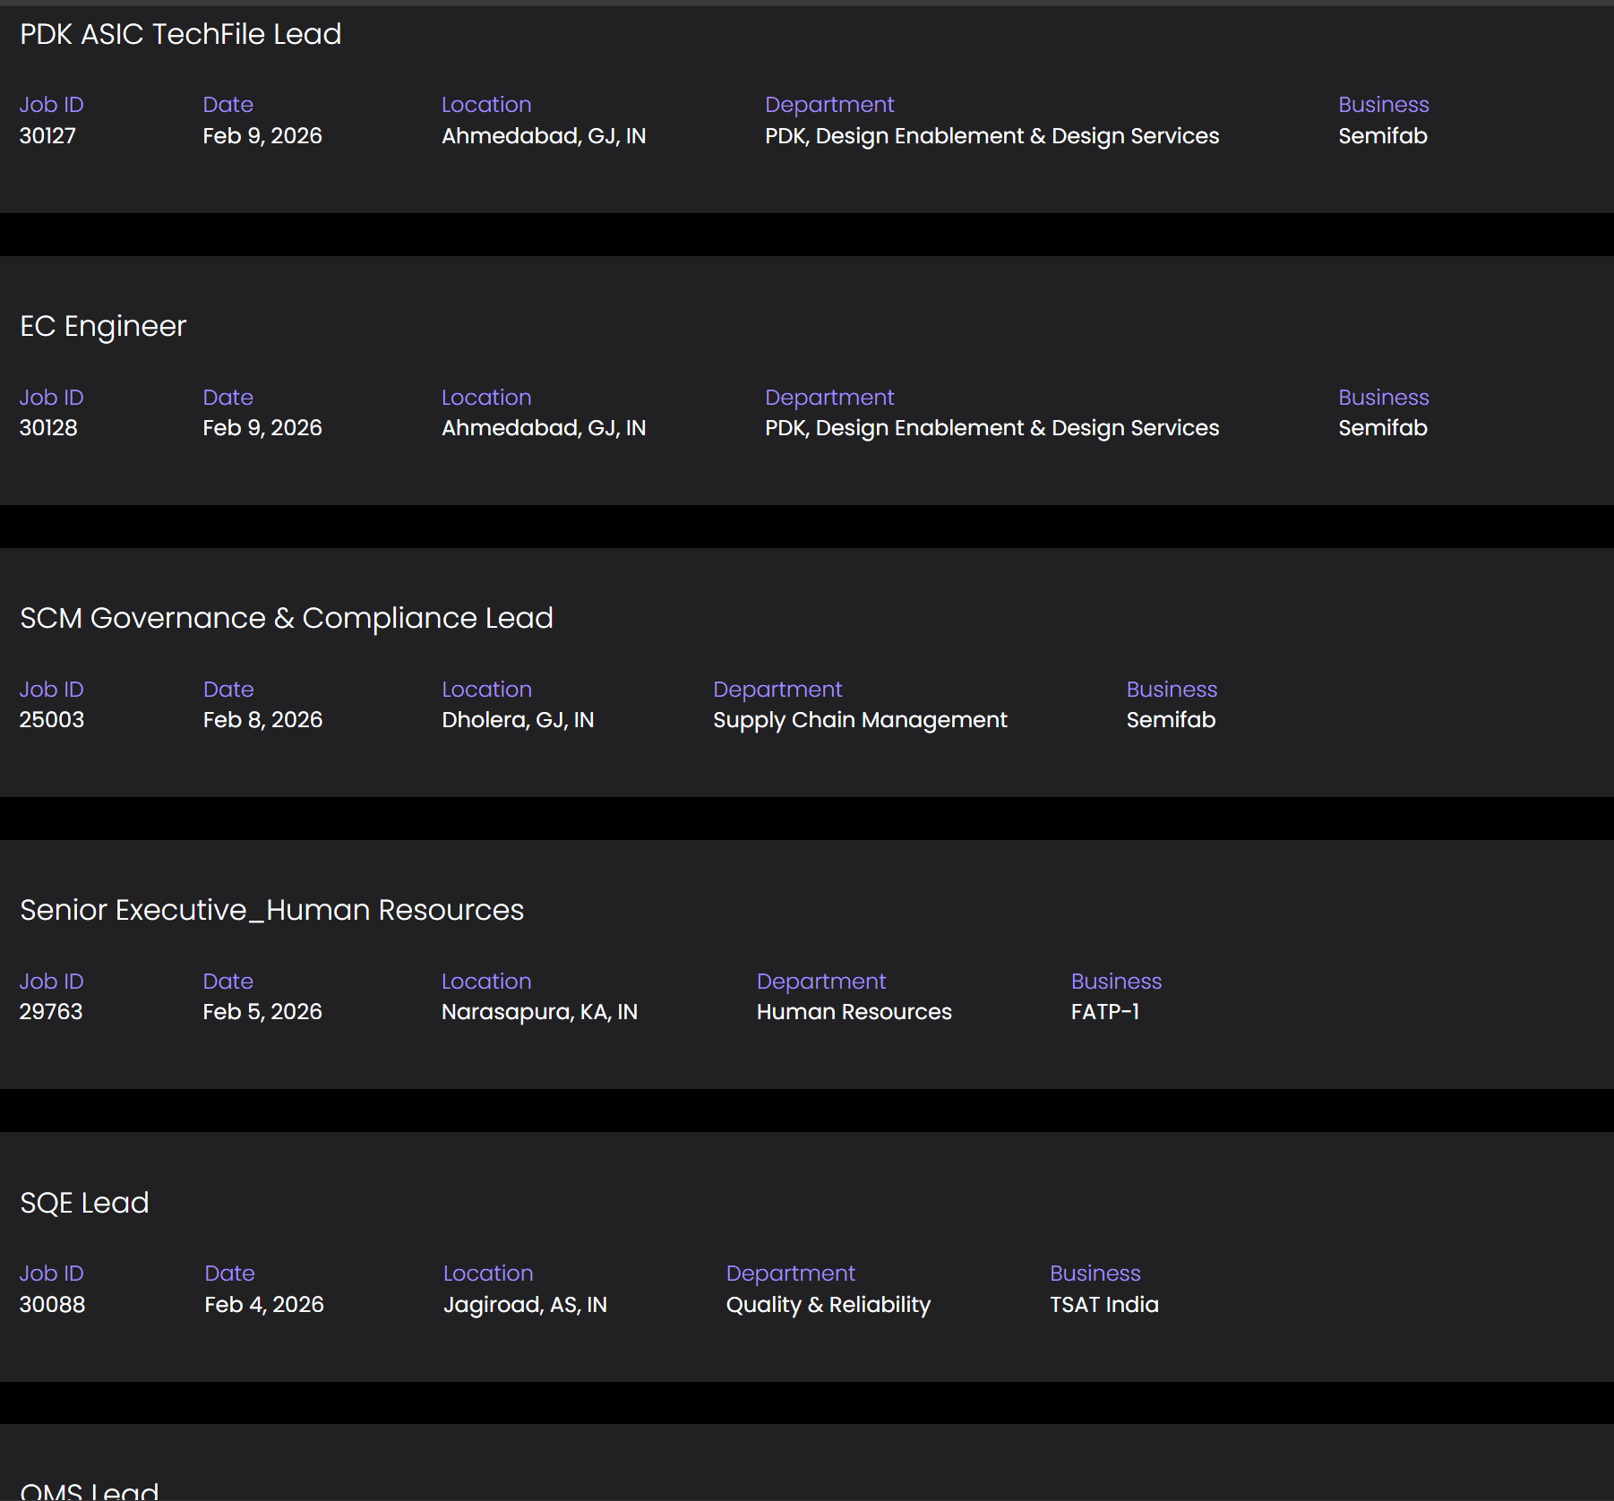This screenshot has width=1614, height=1501.
Task: Click job ID number 30128
Action: (x=48, y=428)
